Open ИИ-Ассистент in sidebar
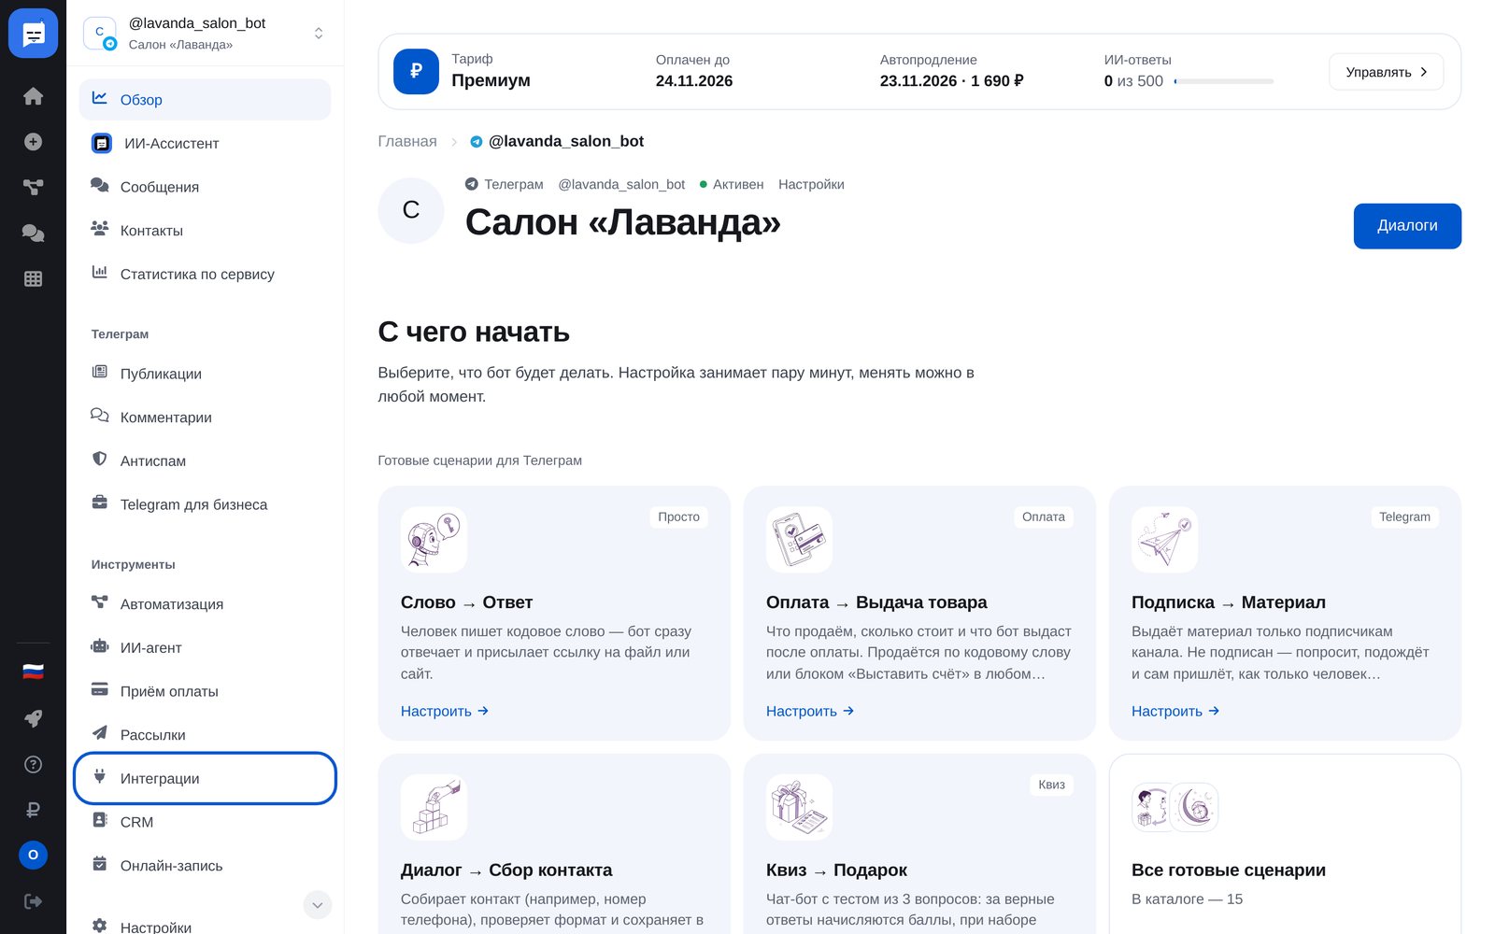The height and width of the screenshot is (934, 1495). click(x=205, y=144)
